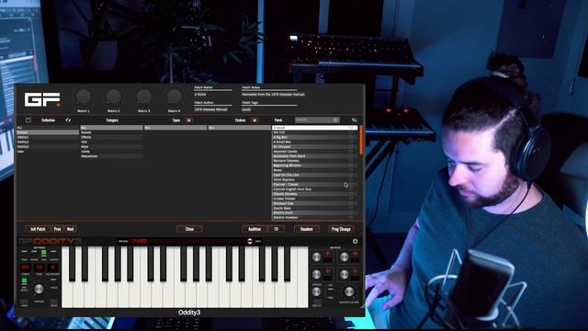
Task: Click the patch search field
Action: (317, 120)
